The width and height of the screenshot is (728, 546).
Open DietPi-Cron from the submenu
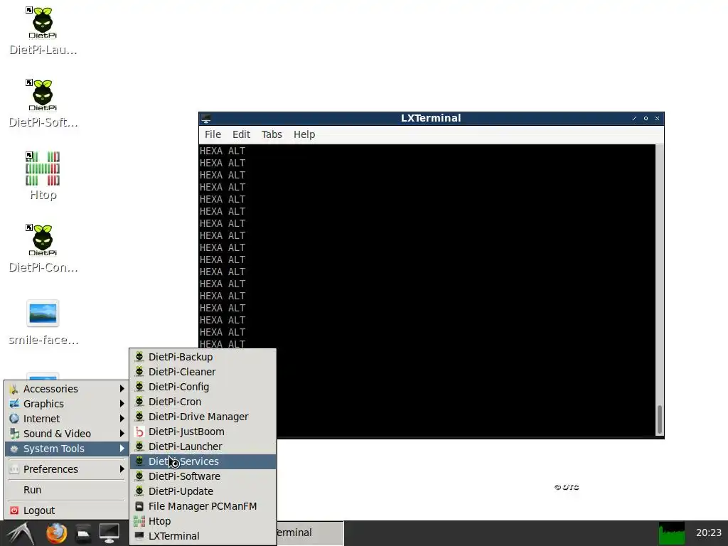tap(203, 401)
